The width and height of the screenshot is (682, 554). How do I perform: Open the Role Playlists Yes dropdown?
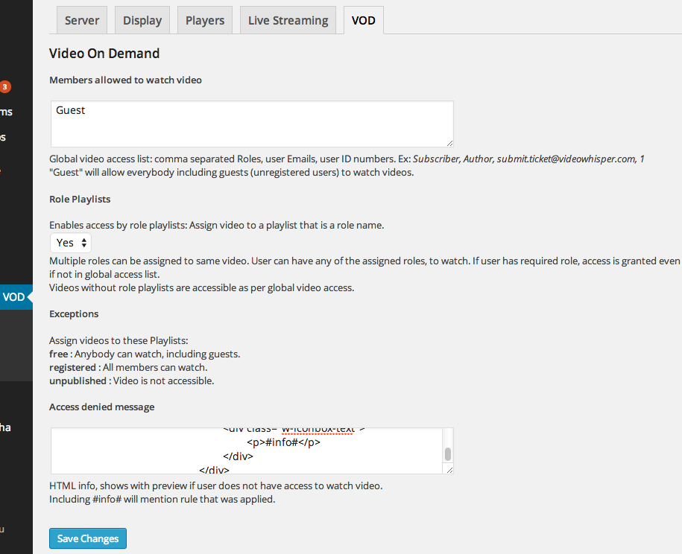click(x=69, y=242)
